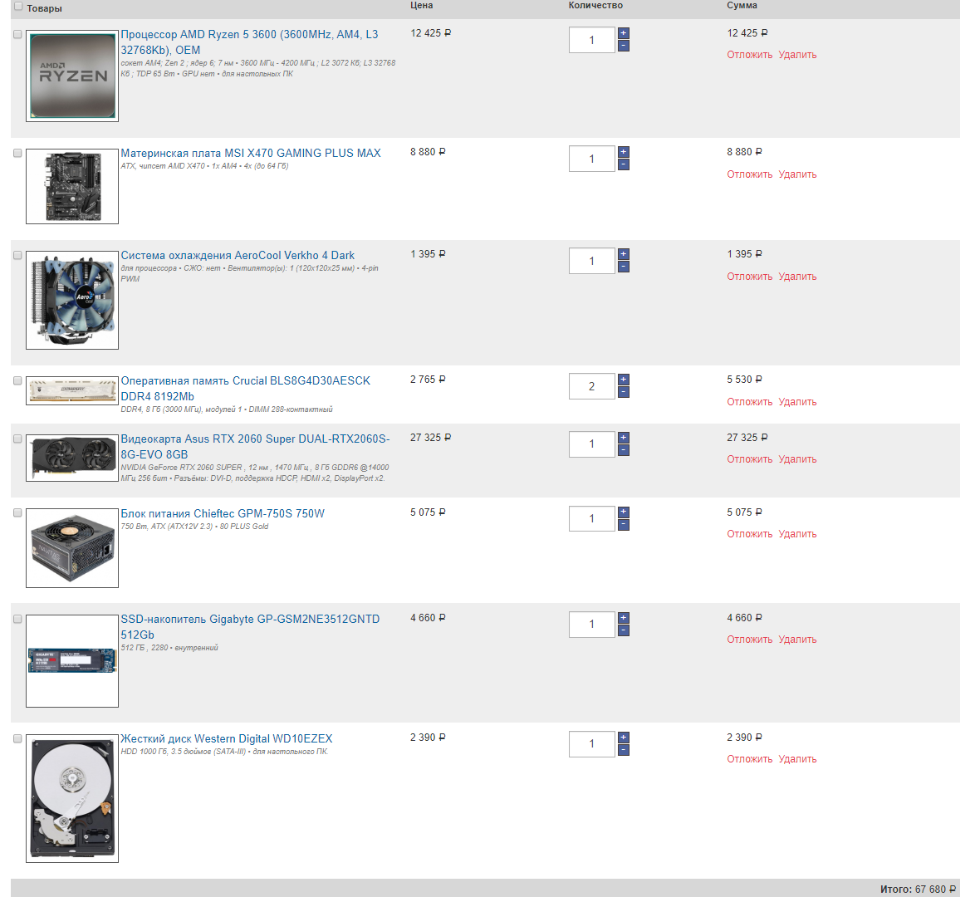Increase quantity of MSI X470 motherboard
The width and height of the screenshot is (970, 897).
click(624, 152)
